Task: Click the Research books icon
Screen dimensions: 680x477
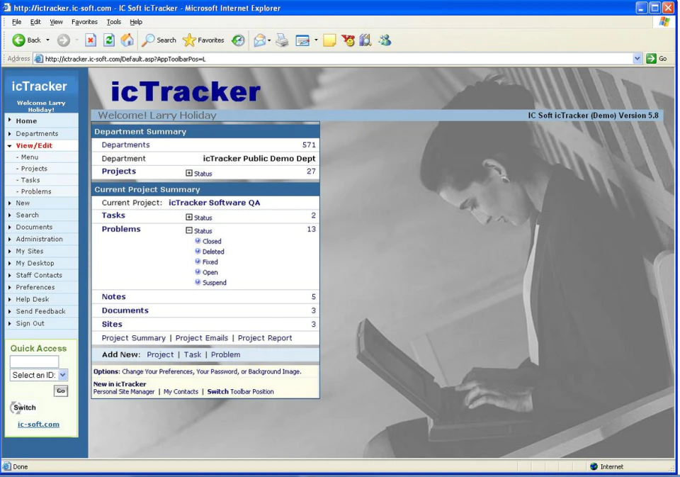Action: [x=365, y=40]
